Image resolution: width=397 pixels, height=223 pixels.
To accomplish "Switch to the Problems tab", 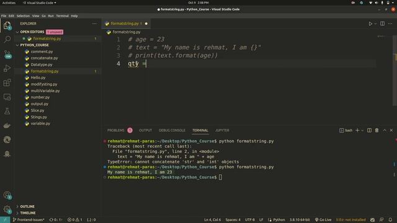I will (116, 130).
